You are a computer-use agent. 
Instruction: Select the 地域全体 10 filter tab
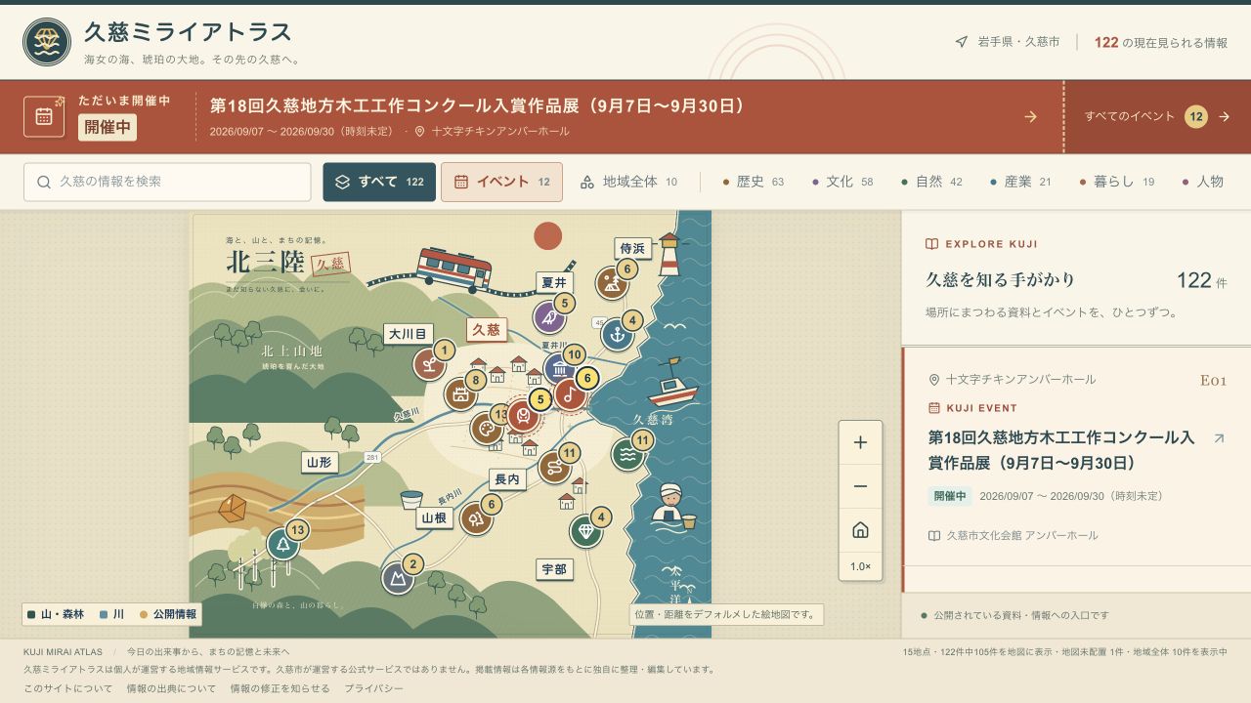tap(628, 182)
